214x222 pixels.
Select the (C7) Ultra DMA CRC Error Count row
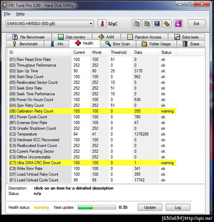coord(92,163)
